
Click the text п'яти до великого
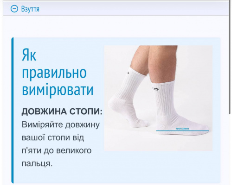tap(57, 150)
